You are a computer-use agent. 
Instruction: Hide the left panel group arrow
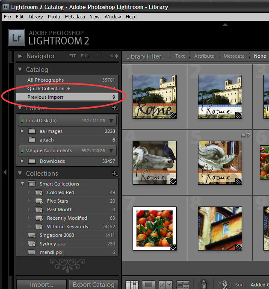pyautogui.click(x=5, y=172)
